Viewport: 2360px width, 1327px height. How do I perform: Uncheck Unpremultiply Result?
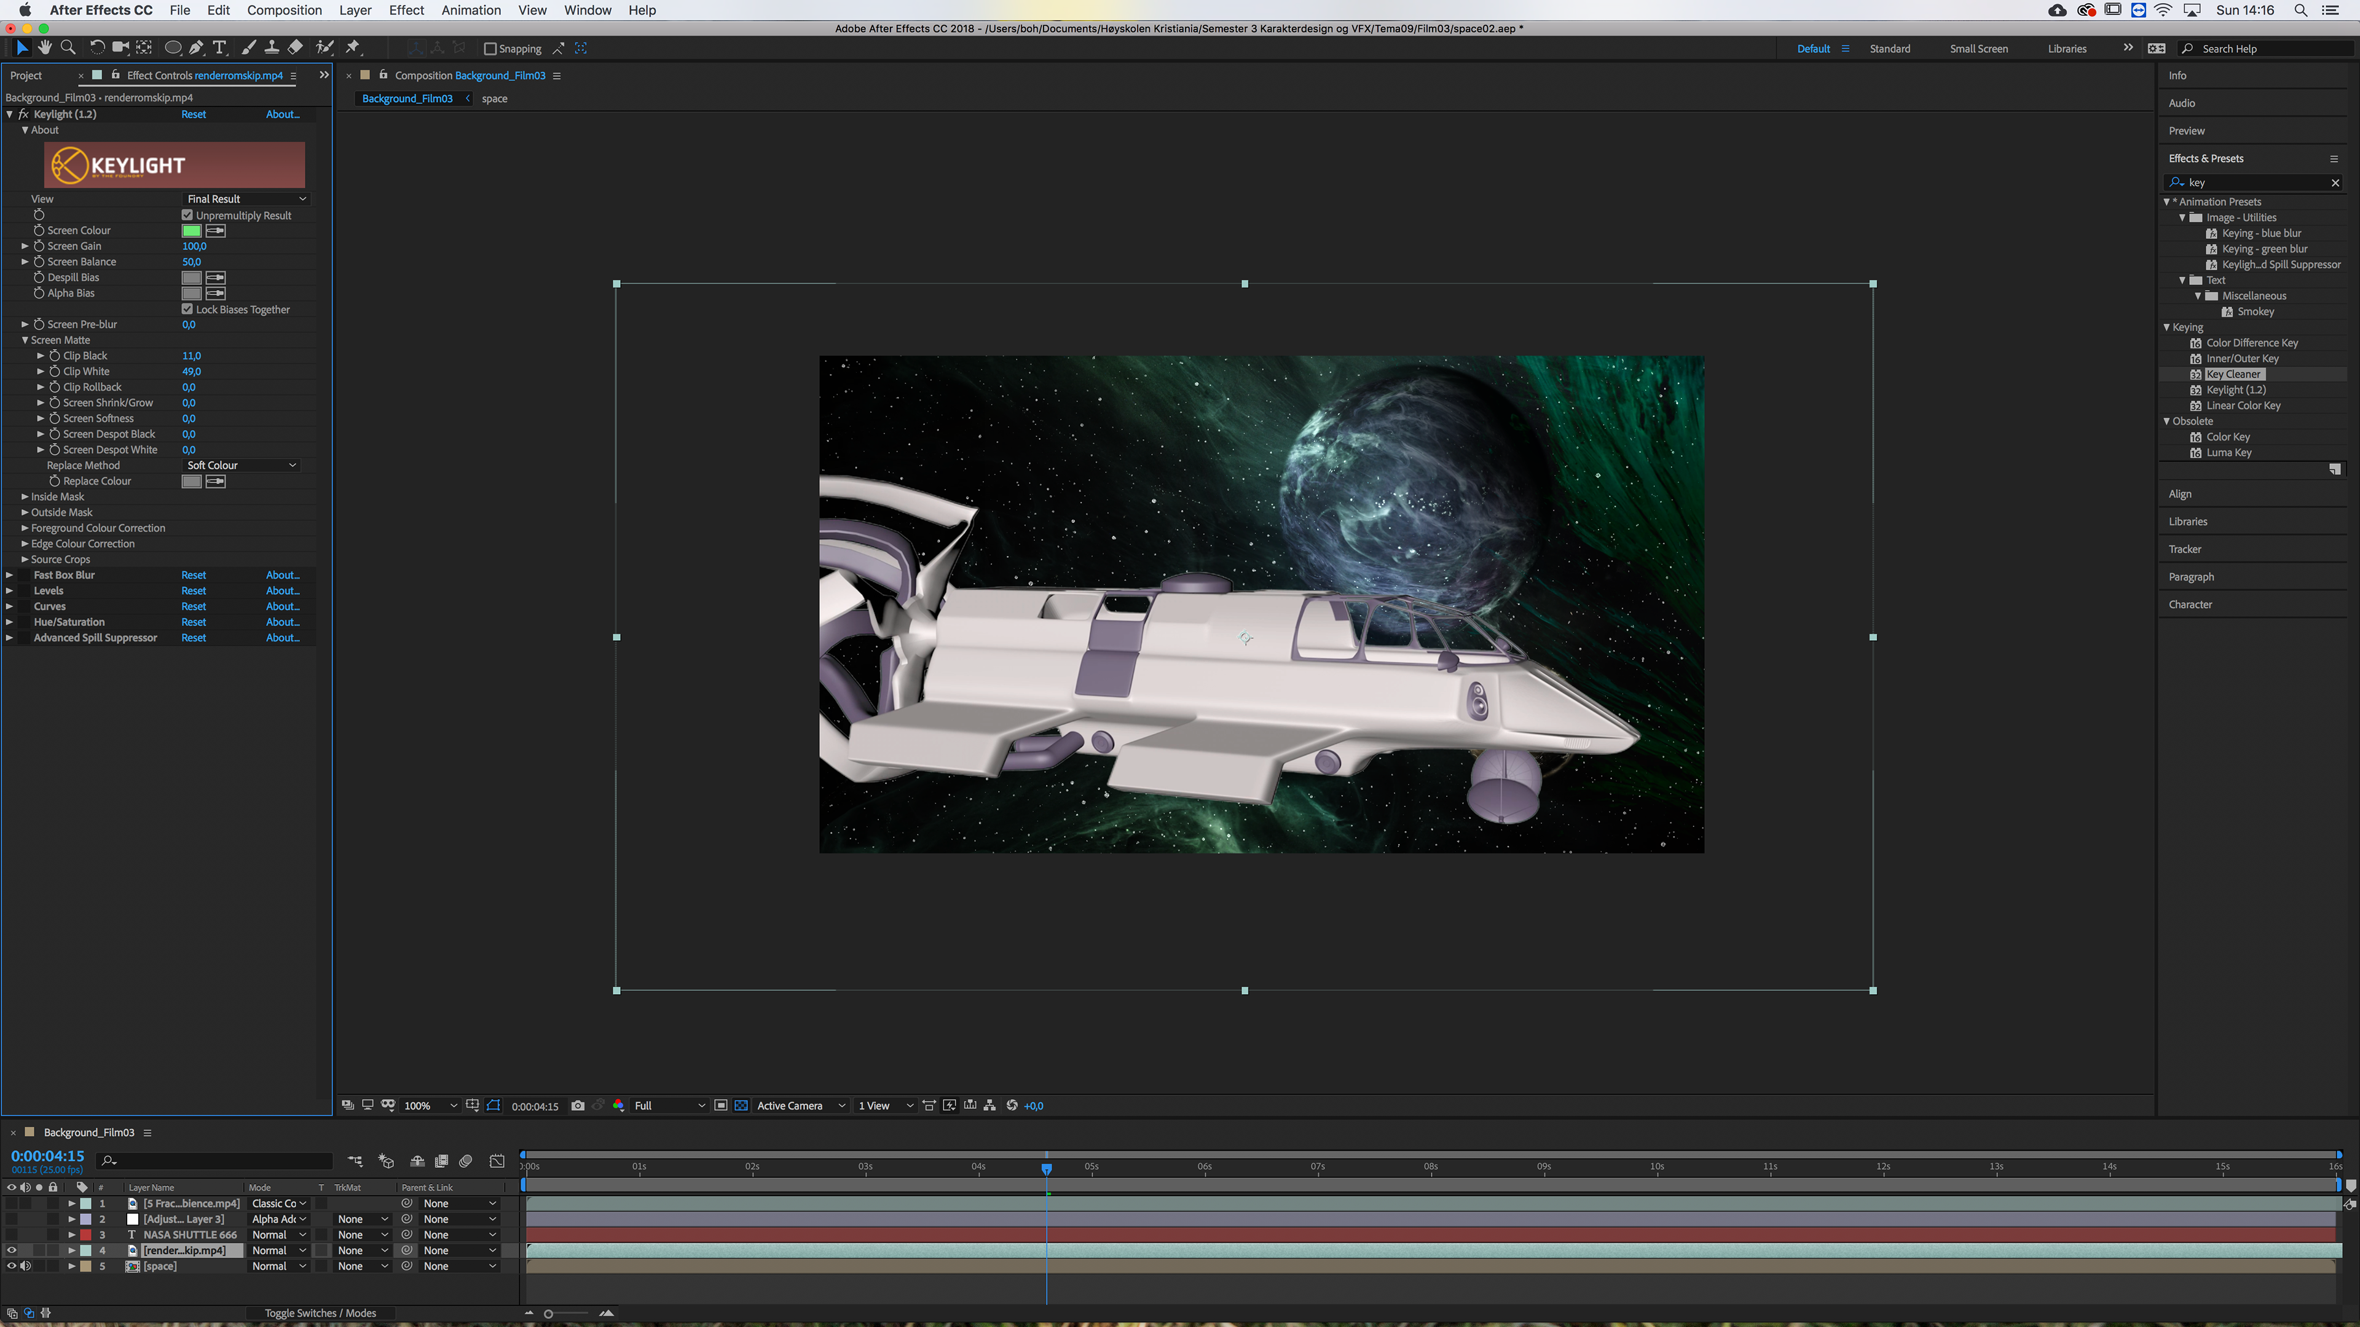(x=188, y=215)
